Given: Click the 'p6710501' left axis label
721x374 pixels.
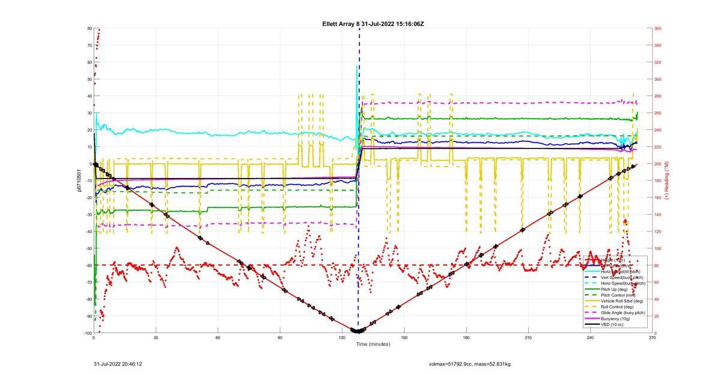Looking at the screenshot, I should click(79, 180).
